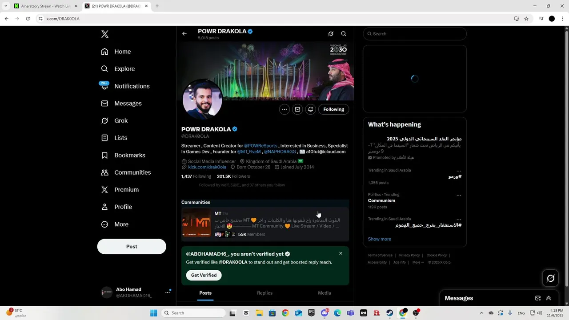Screen dimensions: 569x320
Task: Click the Post button
Action: point(132,247)
